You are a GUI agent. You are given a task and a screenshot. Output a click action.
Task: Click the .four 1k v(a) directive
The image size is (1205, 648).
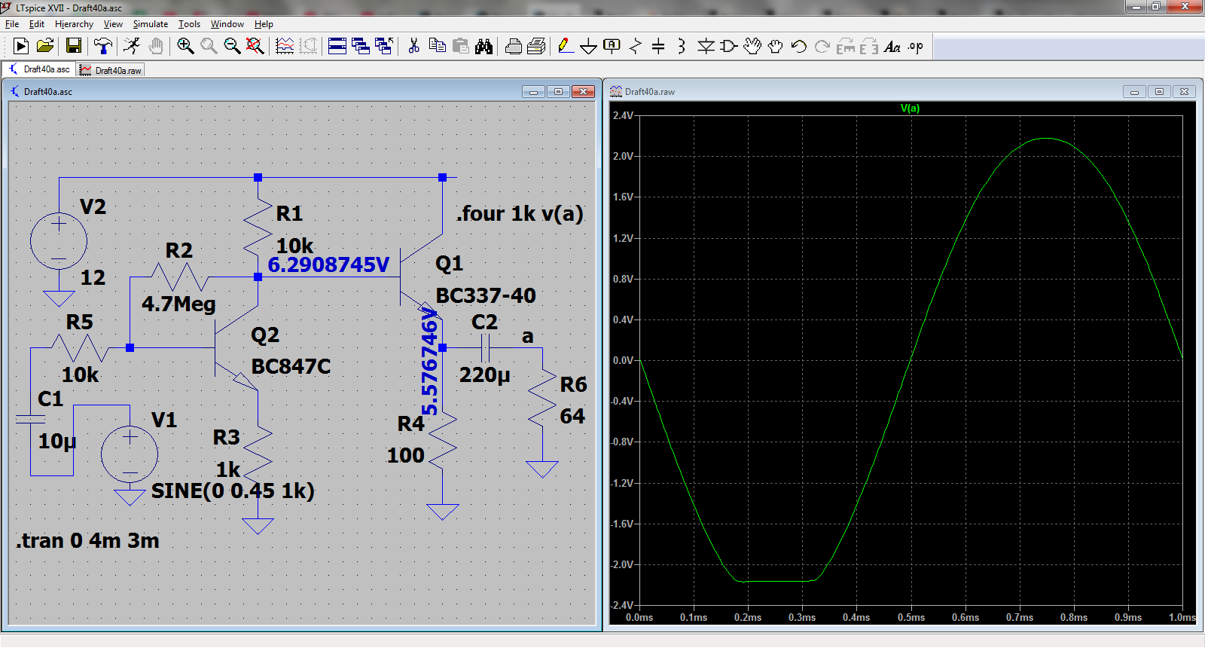click(520, 213)
